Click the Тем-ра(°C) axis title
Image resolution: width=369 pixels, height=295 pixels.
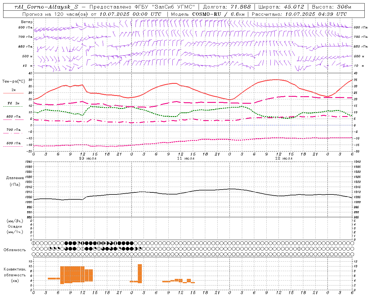(x=14, y=82)
